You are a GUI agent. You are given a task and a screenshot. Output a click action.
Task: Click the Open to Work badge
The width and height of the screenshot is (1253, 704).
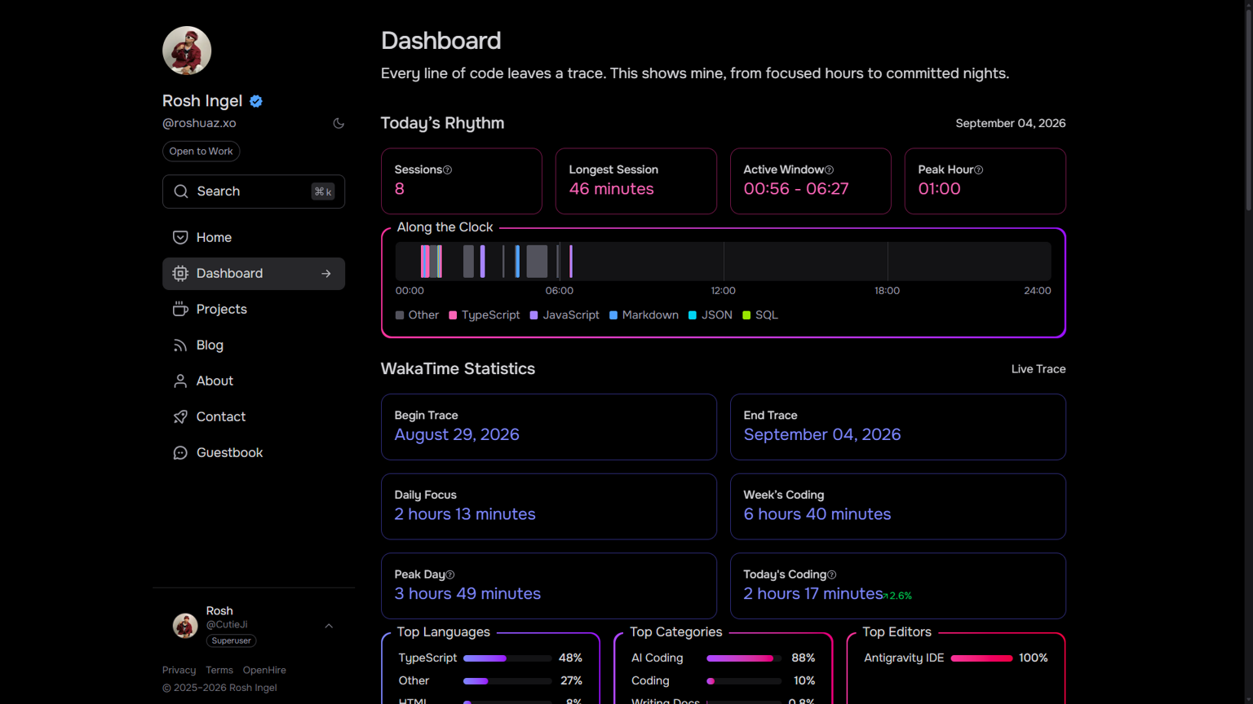pos(201,152)
